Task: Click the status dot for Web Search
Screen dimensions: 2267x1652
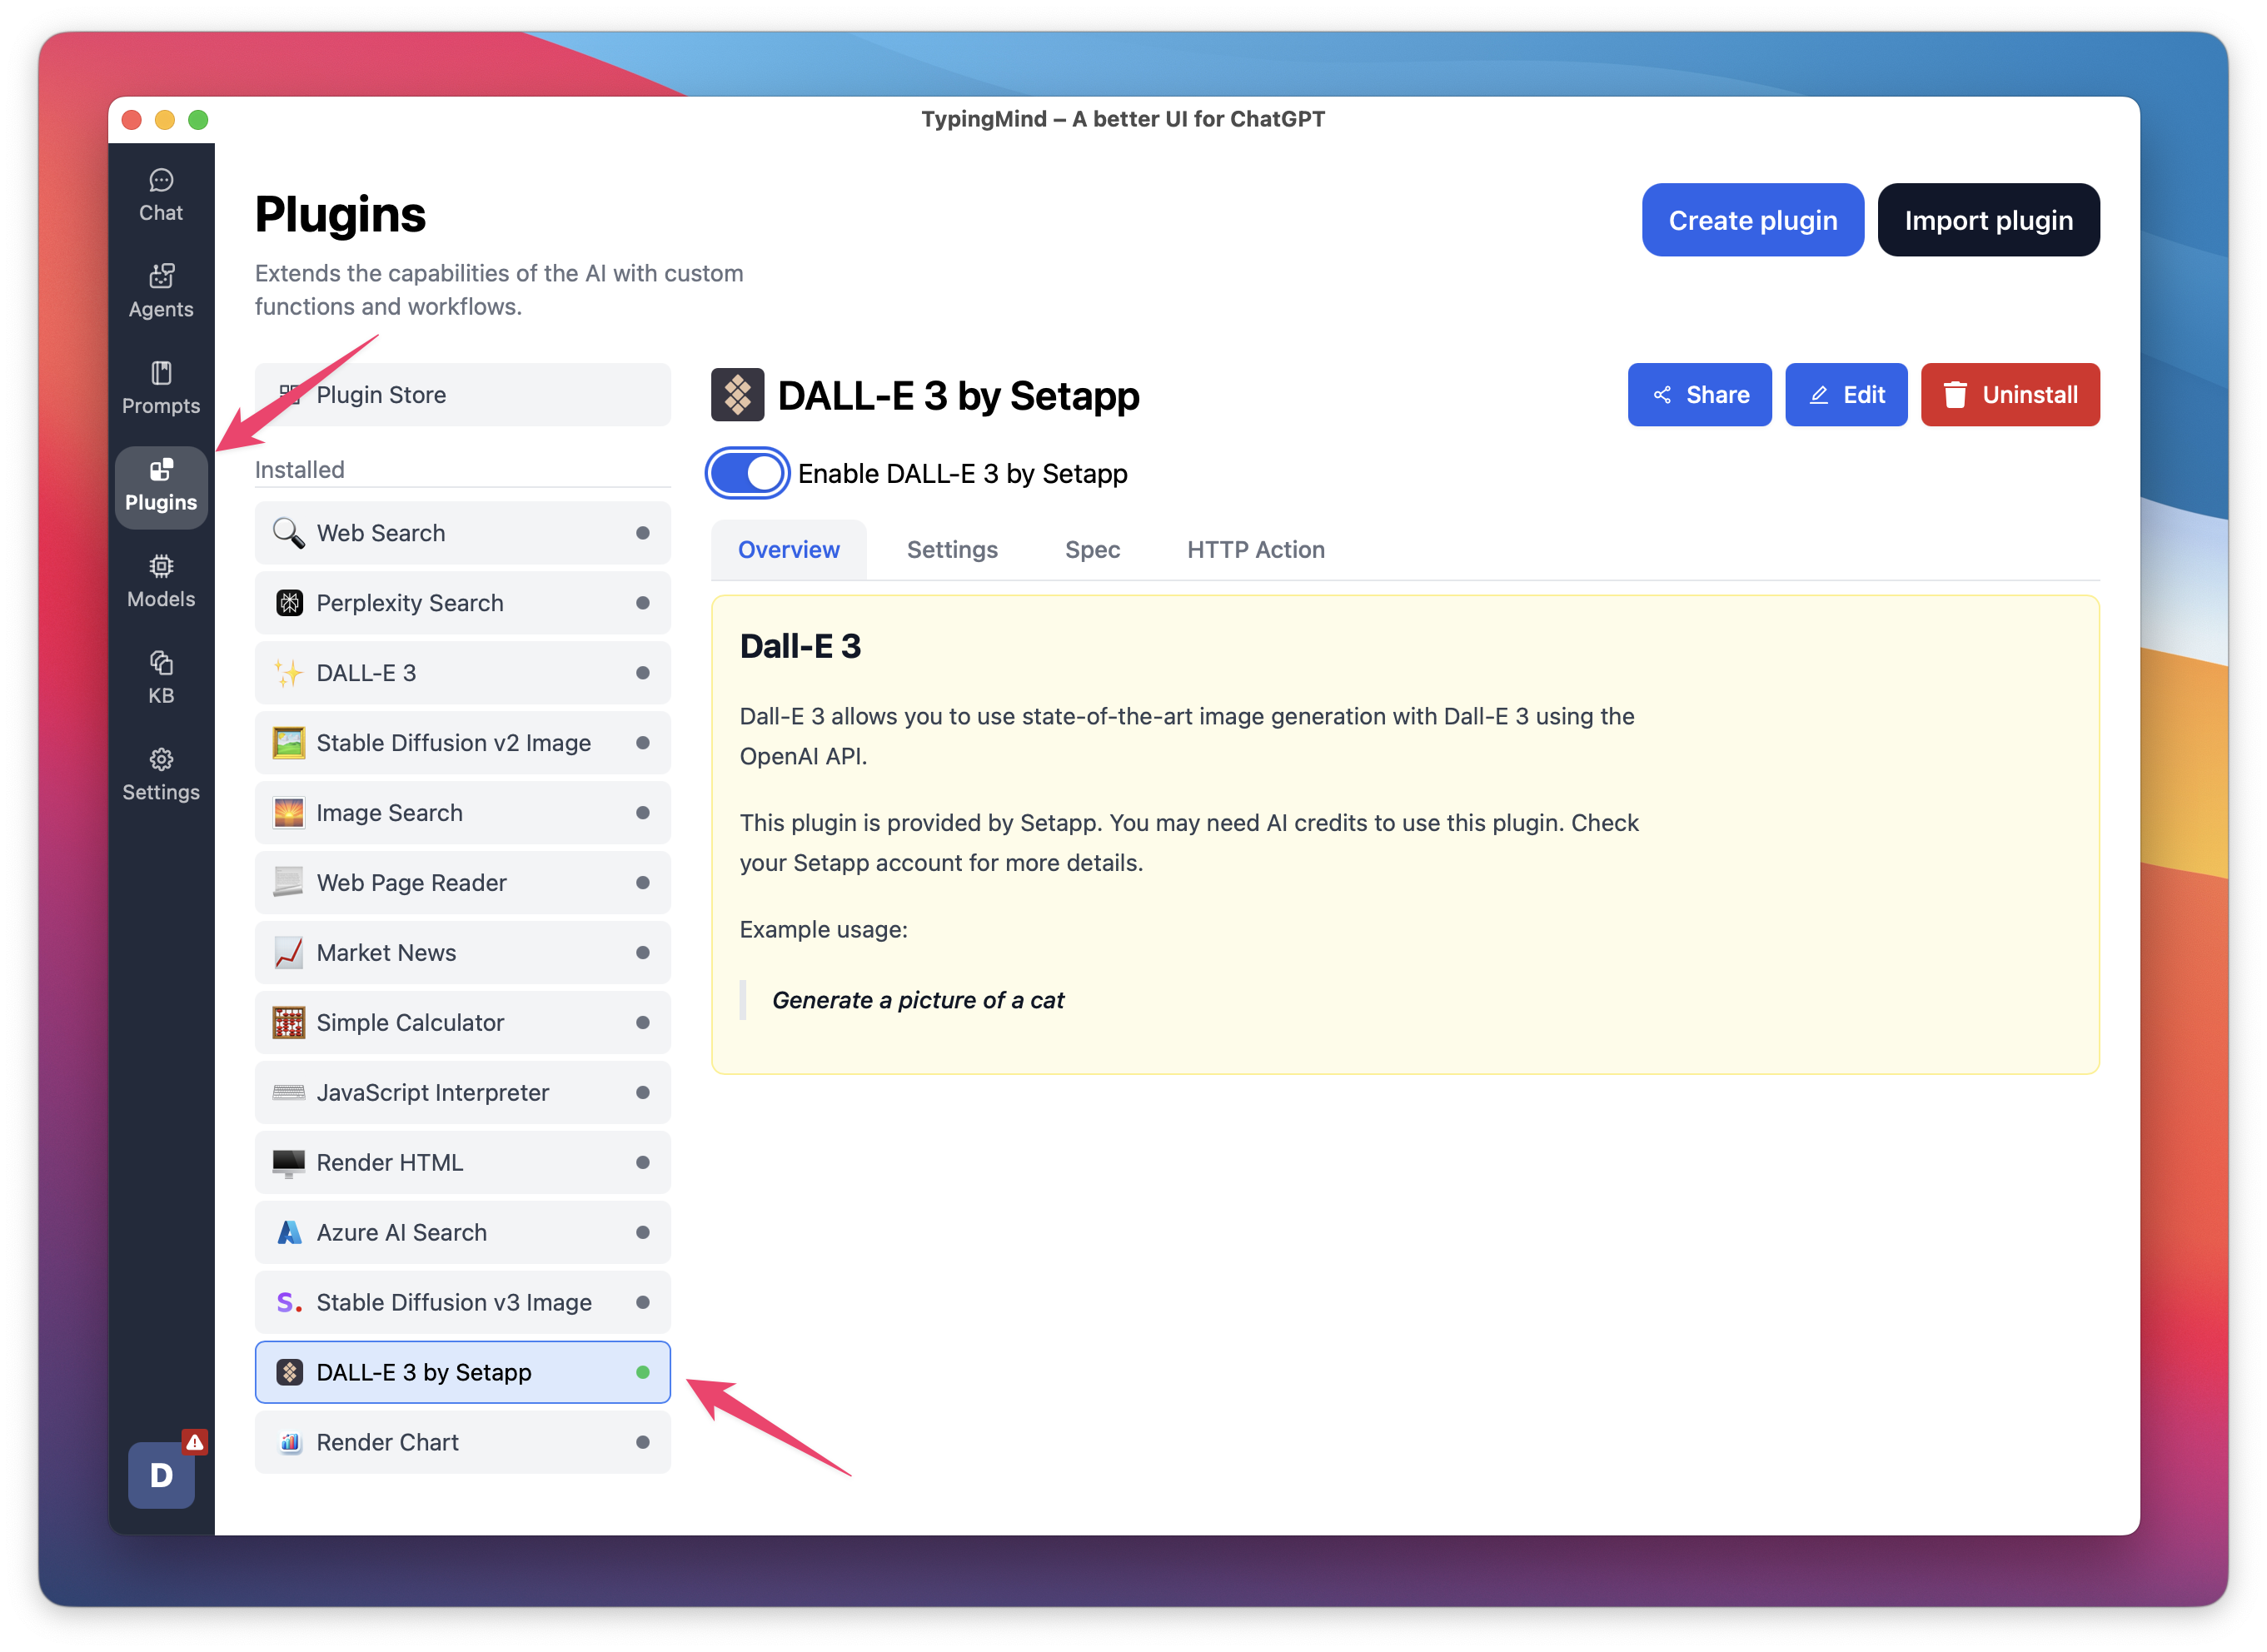Action: click(642, 533)
